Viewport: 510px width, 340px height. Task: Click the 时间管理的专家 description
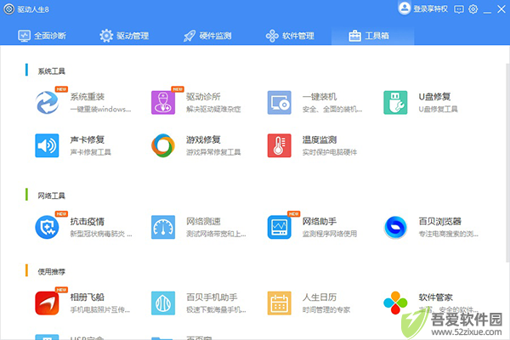coord(326,309)
